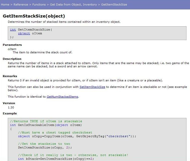Click the Example section heading
The width and height of the screenshot is (190, 161).
click(x=10, y=113)
